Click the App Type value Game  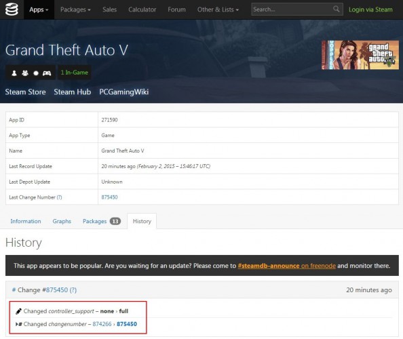coord(108,136)
